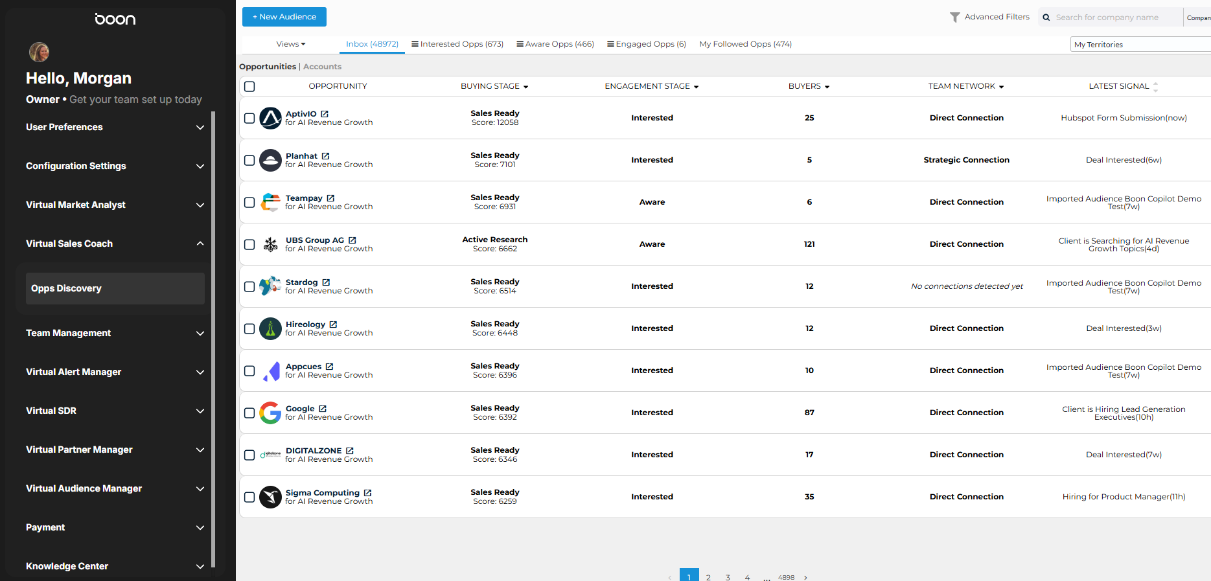Screen dimensions: 1211x581
Task: Click the Google logo
Action: pyautogui.click(x=270, y=413)
